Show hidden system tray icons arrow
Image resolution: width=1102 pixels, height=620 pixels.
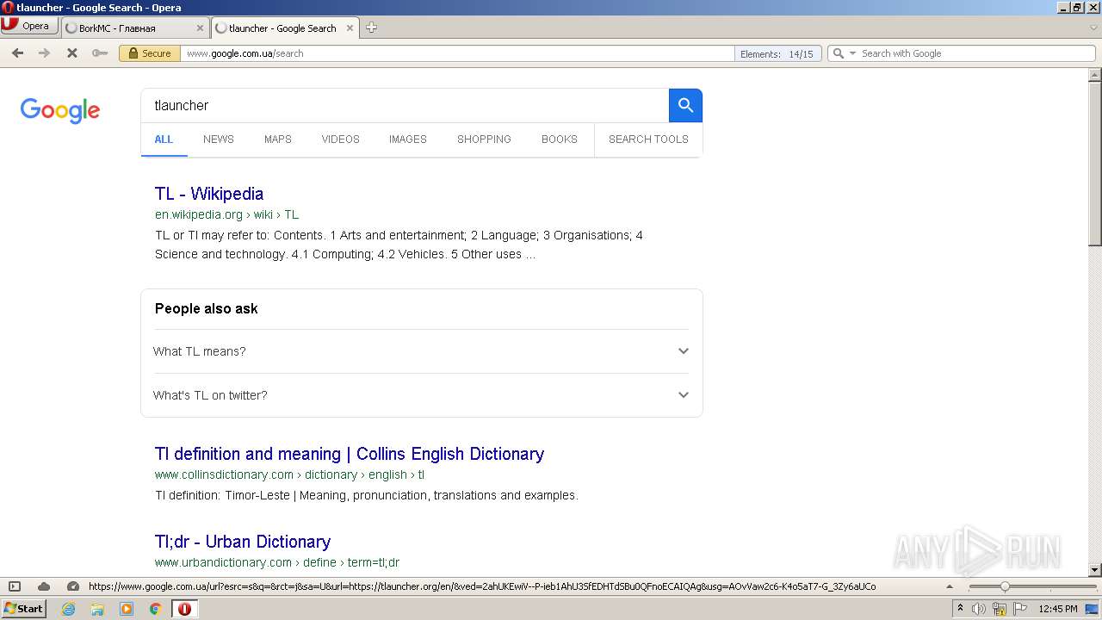coord(960,609)
